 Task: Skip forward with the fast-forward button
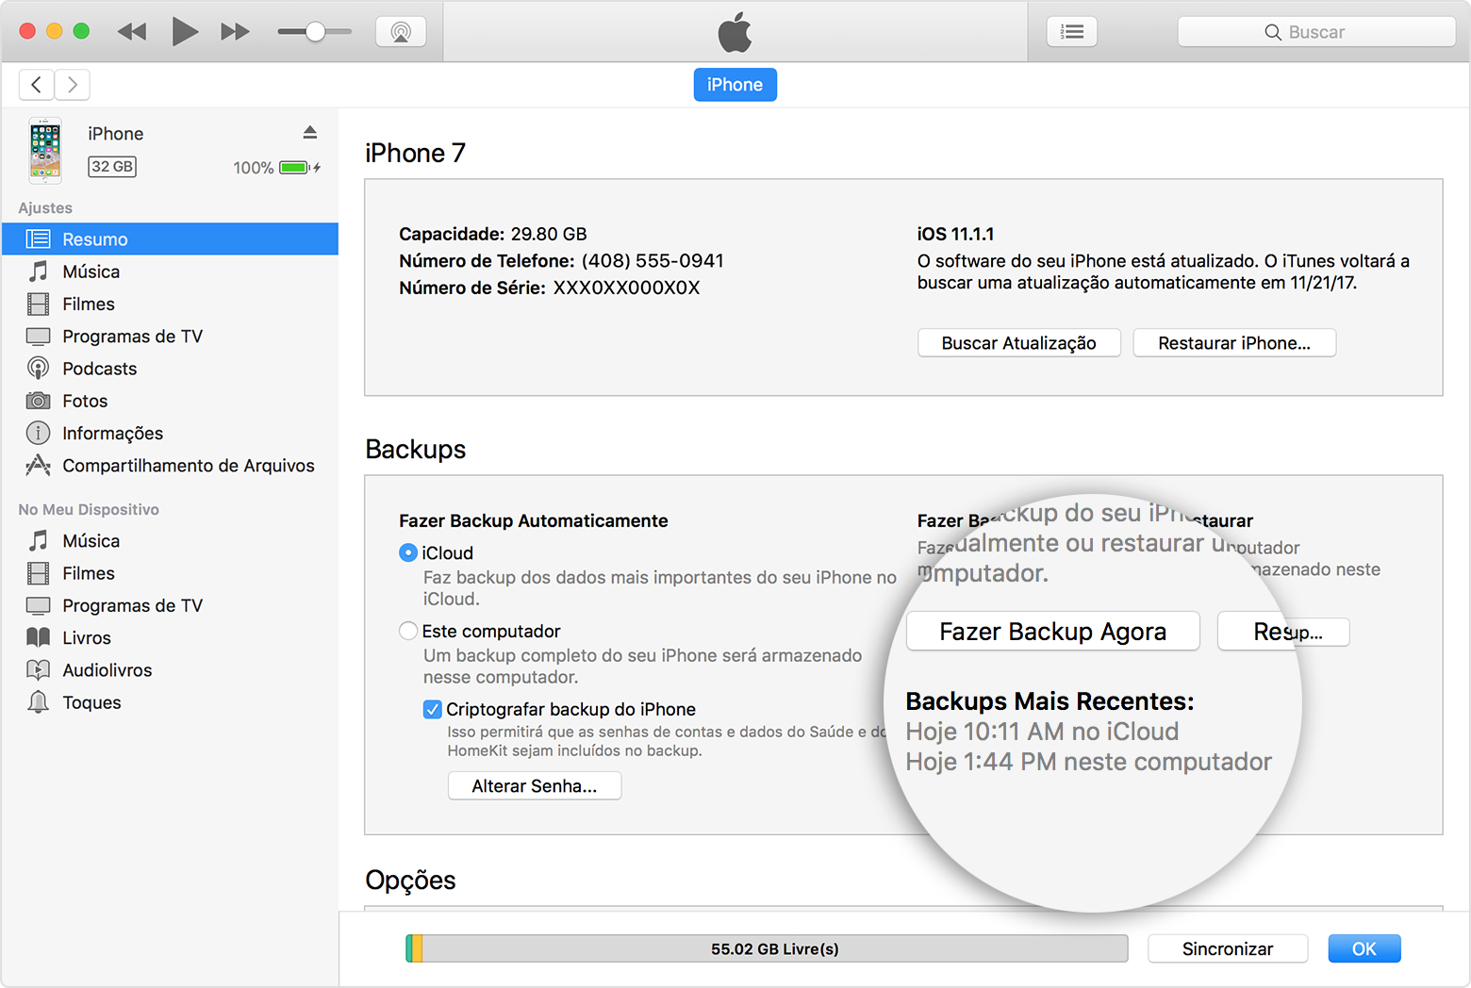pyautogui.click(x=236, y=32)
